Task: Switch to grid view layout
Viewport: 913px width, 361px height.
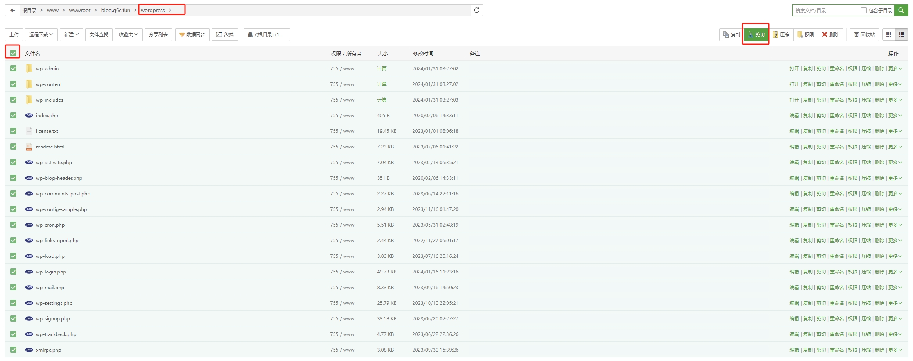Action: pyautogui.click(x=888, y=35)
